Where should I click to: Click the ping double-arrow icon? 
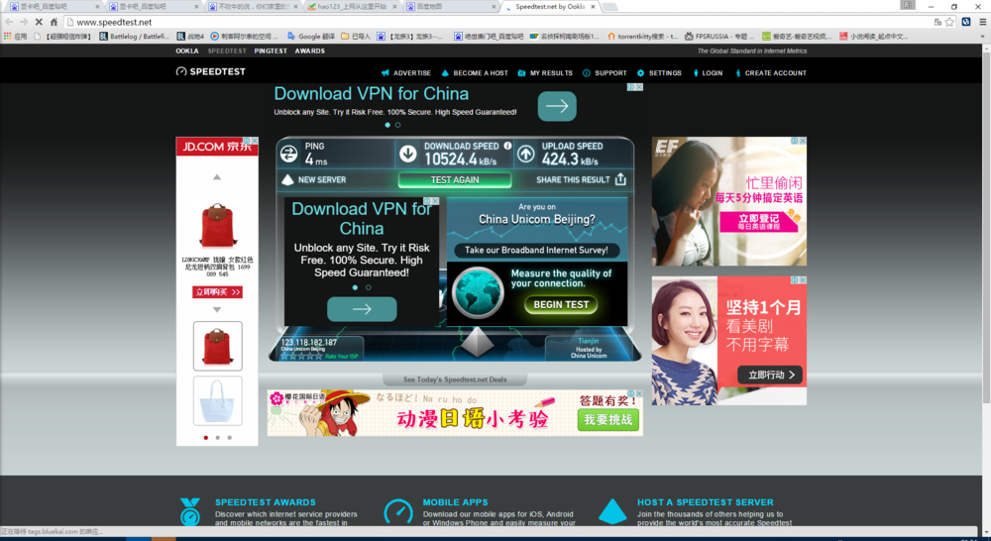(x=288, y=154)
